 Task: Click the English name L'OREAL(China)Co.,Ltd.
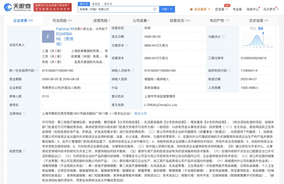(x=161, y=105)
